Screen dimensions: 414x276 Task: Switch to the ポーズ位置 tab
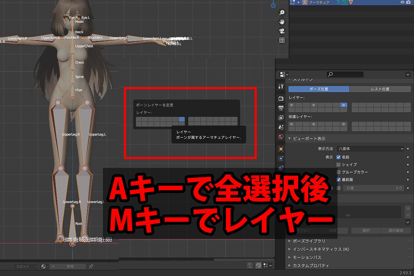point(319,89)
